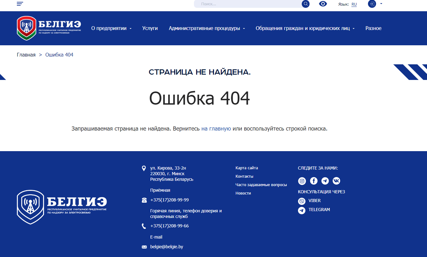Open the hamburger menu icon
This screenshot has width=427, height=257.
tap(20, 4)
